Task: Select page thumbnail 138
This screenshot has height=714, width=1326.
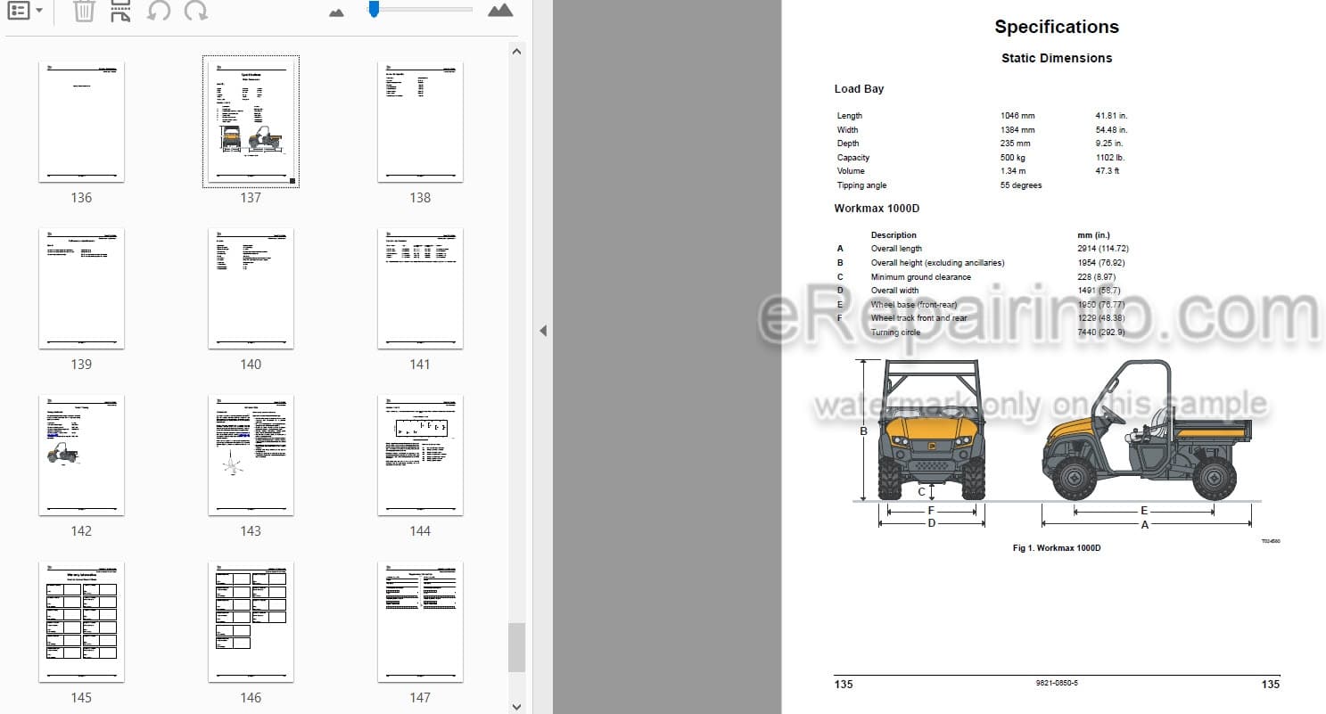Action: (420, 122)
